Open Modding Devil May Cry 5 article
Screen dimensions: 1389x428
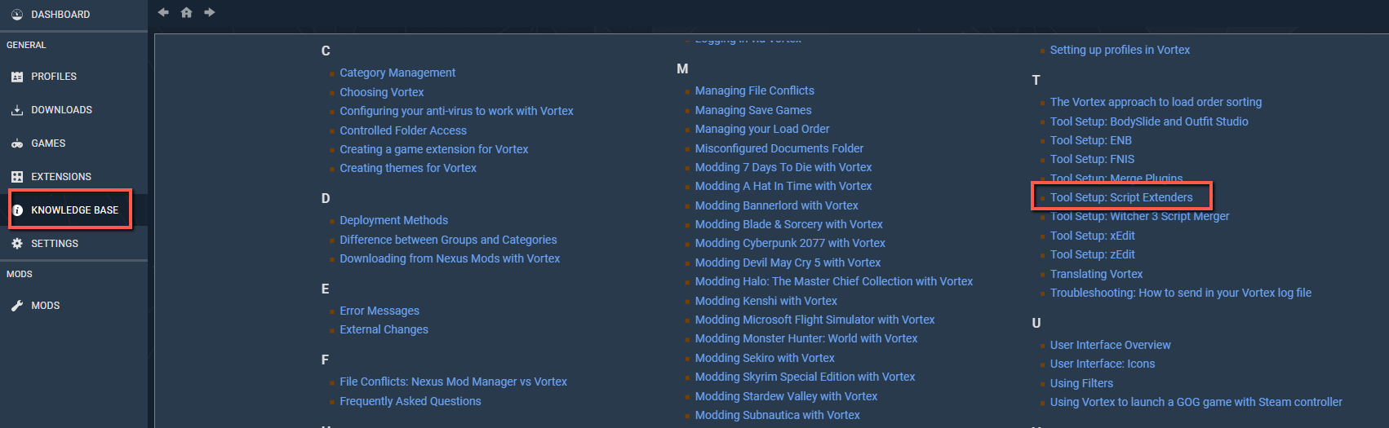click(788, 263)
